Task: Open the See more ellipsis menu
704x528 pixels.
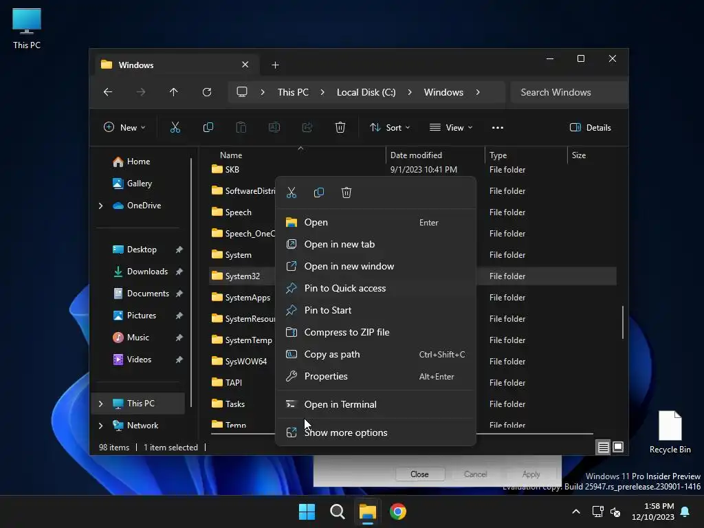Action: [498, 127]
